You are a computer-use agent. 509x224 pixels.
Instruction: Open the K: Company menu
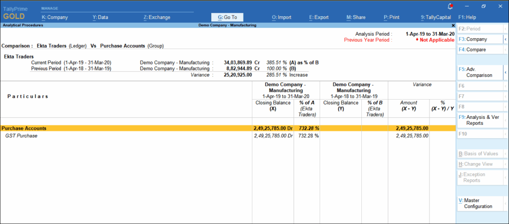coord(55,17)
